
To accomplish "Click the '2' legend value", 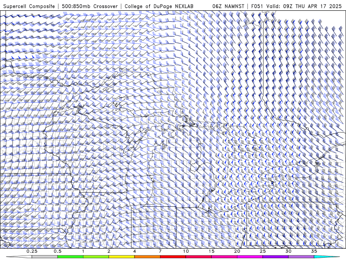I will pos(109,251).
